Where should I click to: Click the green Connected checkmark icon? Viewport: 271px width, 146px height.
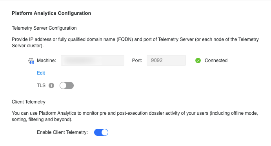pyautogui.click(x=198, y=61)
